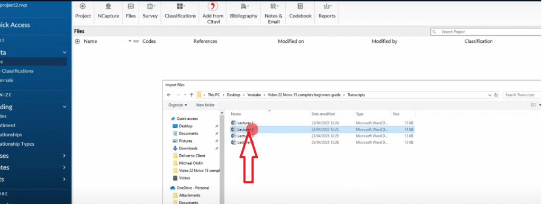The image size is (542, 204).
Task: Open Downloads in the navigation pane
Action: [188, 148]
